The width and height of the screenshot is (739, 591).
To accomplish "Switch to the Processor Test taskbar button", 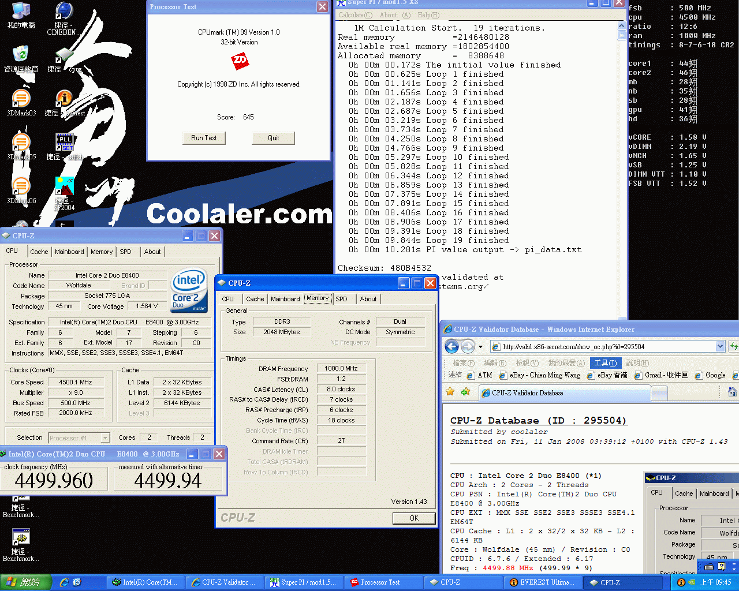I will (384, 582).
